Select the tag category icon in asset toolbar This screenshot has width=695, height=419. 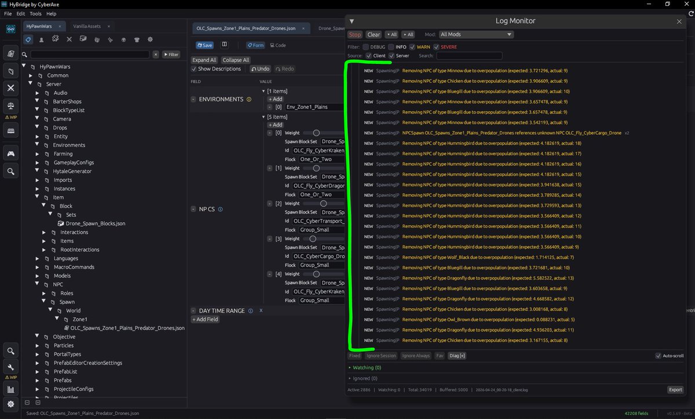(28, 40)
